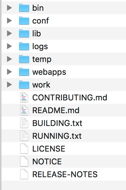Expand the work folder disclosure triangle
The height and width of the screenshot is (190, 126).
pos(9,85)
